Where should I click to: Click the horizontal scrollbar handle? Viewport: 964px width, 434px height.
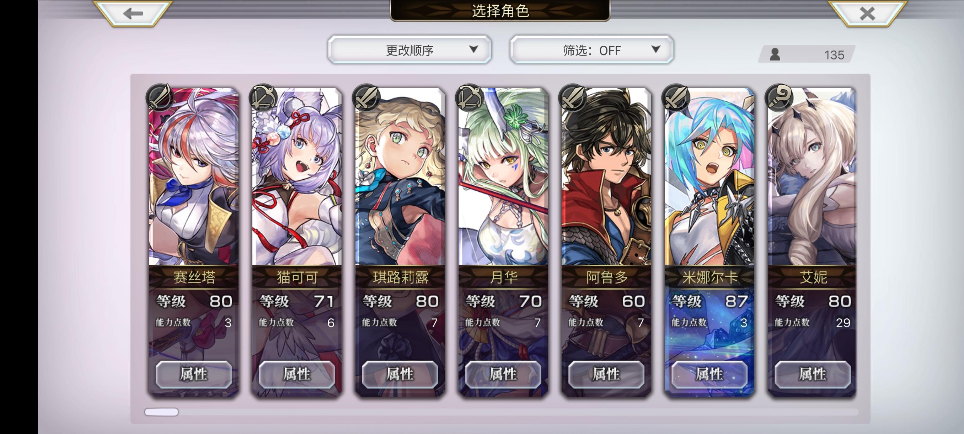(162, 412)
